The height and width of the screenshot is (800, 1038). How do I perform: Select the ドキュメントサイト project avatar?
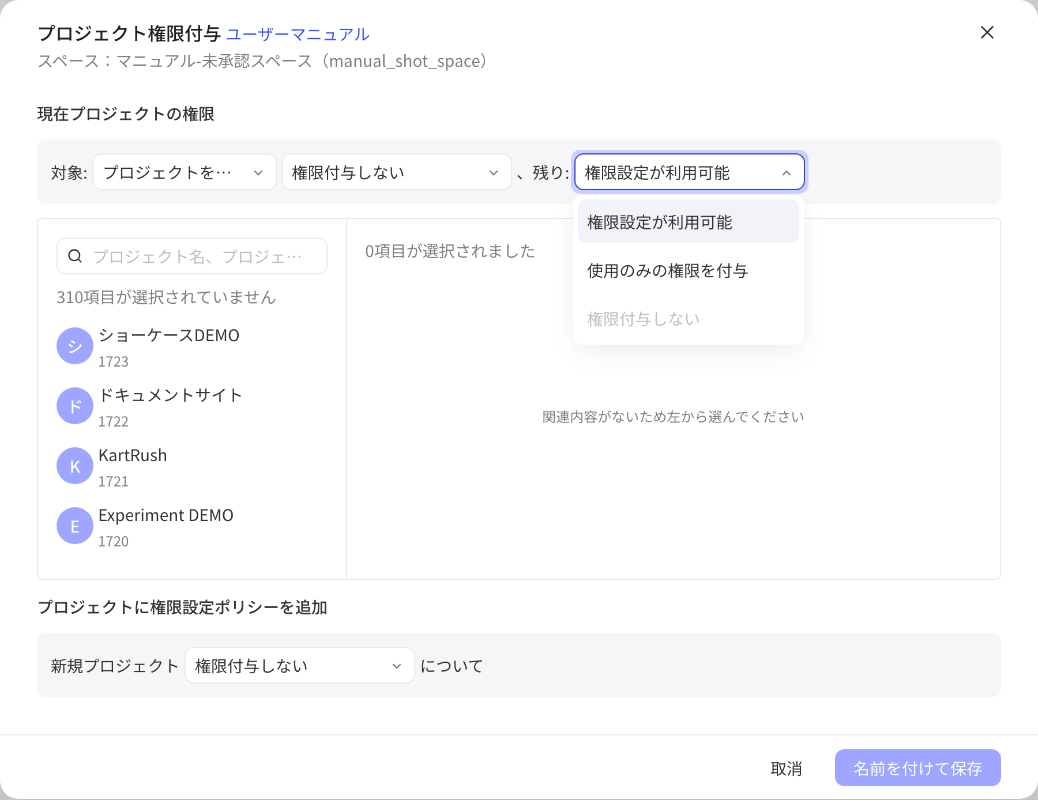coord(75,406)
